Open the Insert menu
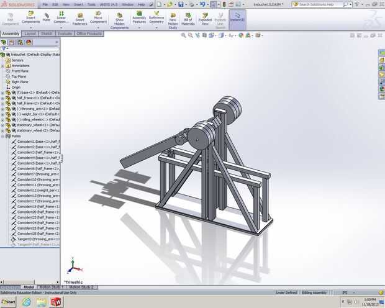385x308 pixels. pos(79,4)
